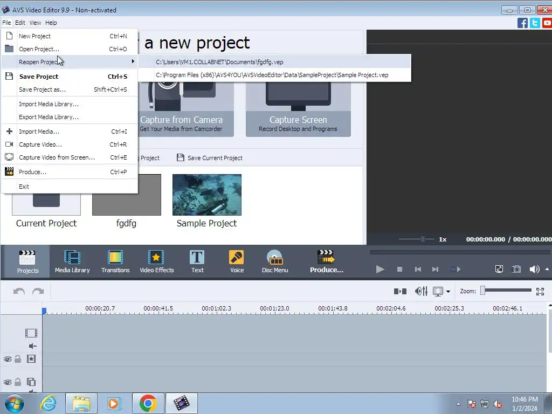This screenshot has height=414, width=552.
Task: Choose Save Project as... menu entry
Action: 70,89
